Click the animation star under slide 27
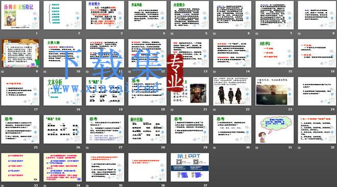 (x=87, y=148)
